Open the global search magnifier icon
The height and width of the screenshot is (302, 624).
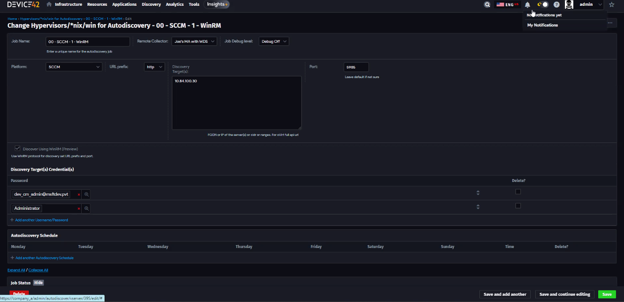tap(487, 5)
